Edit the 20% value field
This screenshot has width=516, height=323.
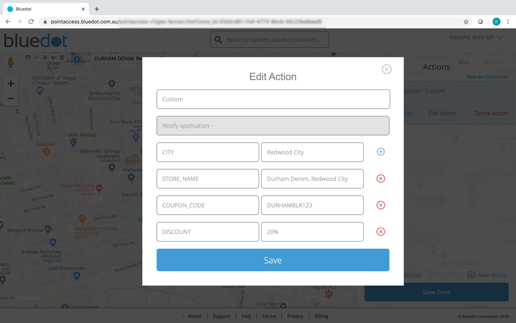pyautogui.click(x=312, y=232)
